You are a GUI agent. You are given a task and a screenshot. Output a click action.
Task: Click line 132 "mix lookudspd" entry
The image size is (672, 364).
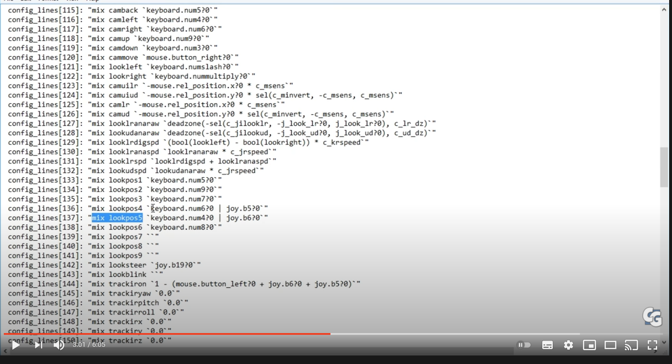click(x=136, y=171)
